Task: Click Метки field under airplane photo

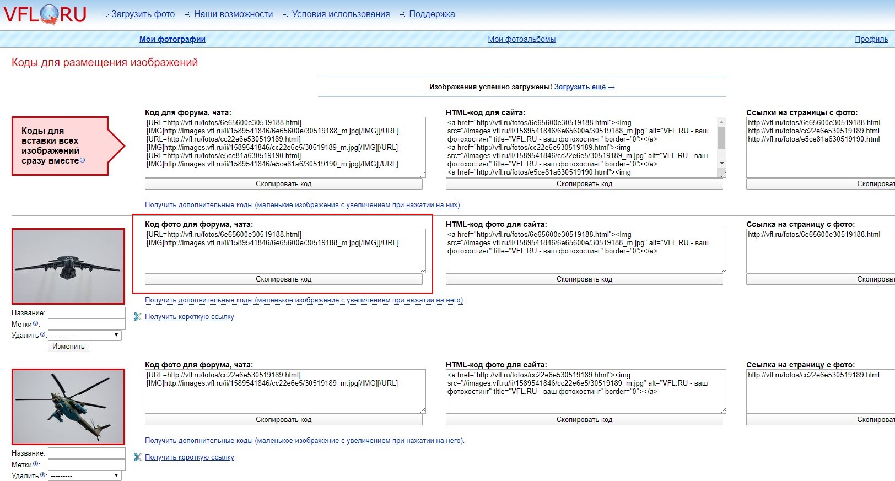Action: coord(87,324)
